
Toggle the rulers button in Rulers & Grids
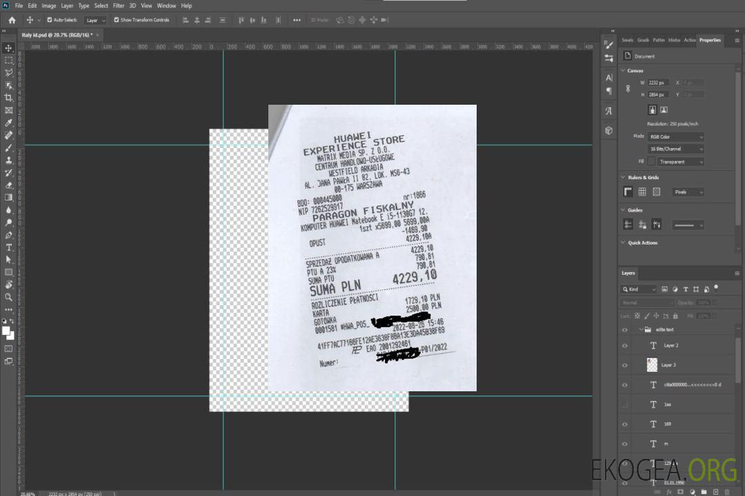628,192
